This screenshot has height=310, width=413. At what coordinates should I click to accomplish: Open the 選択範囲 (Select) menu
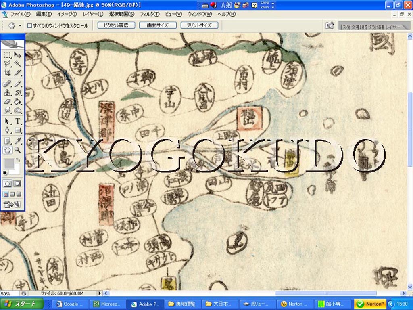(122, 14)
